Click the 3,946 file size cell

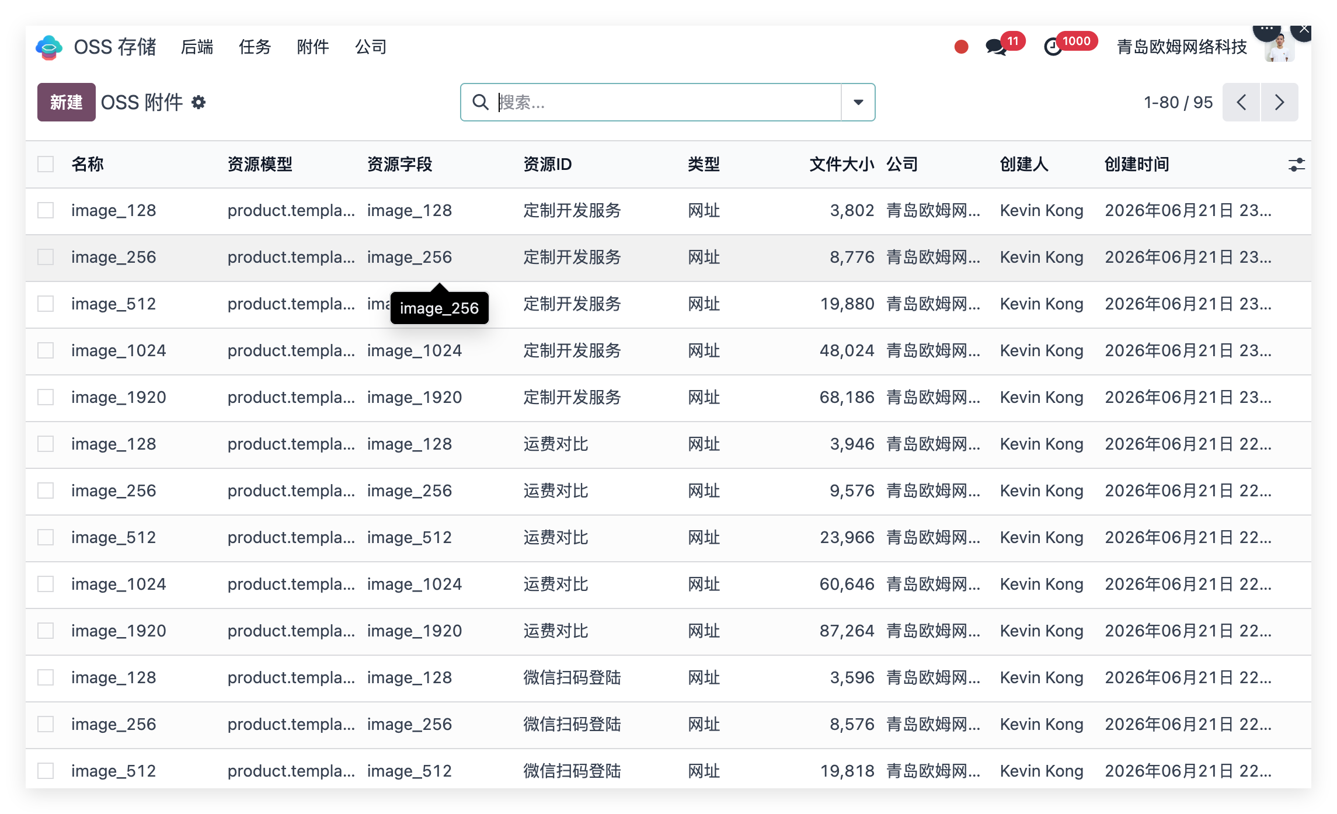click(852, 444)
